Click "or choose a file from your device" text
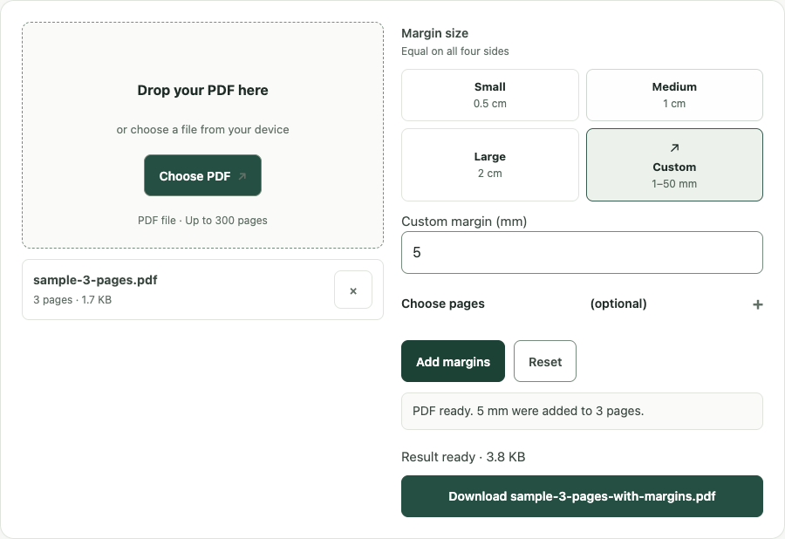 click(202, 130)
